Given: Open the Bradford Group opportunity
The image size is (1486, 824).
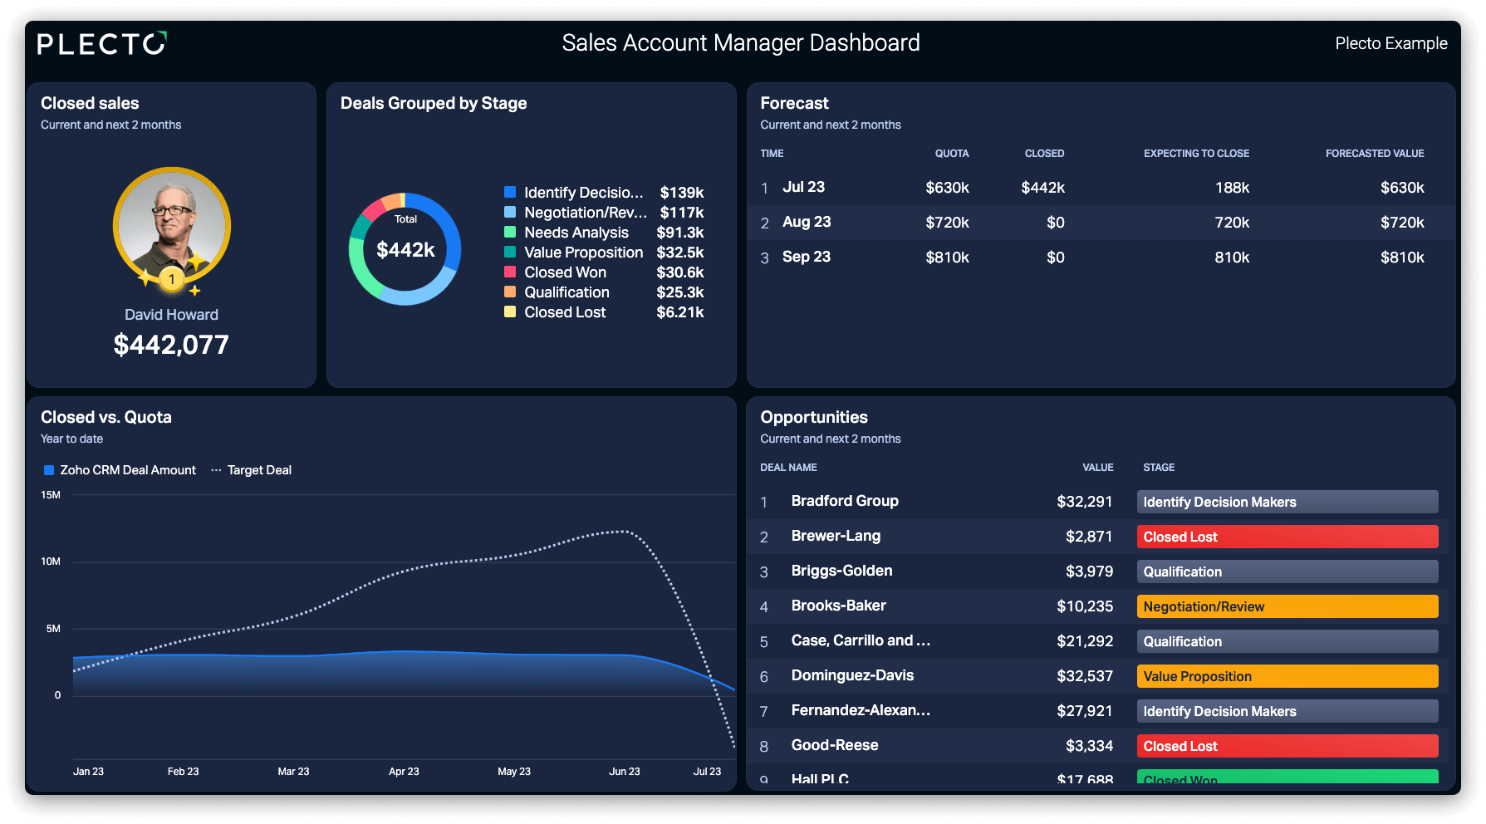Looking at the screenshot, I should click(x=845, y=501).
